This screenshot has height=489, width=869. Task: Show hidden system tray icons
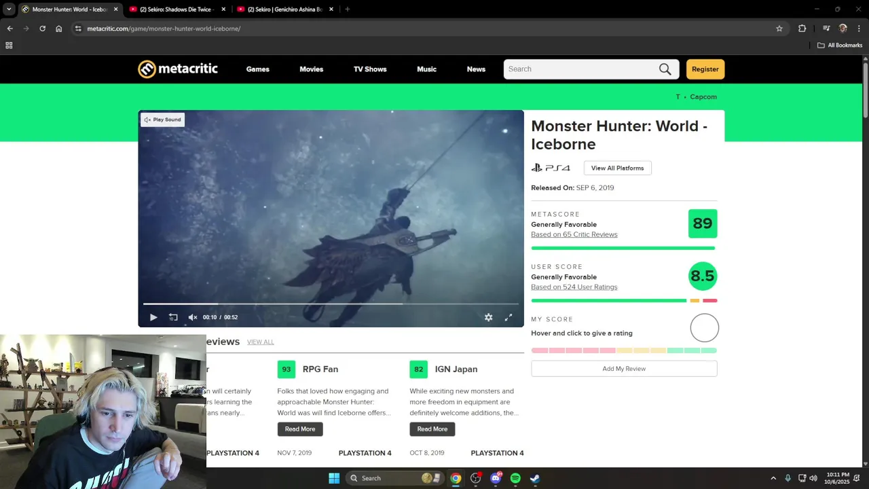[773, 478]
